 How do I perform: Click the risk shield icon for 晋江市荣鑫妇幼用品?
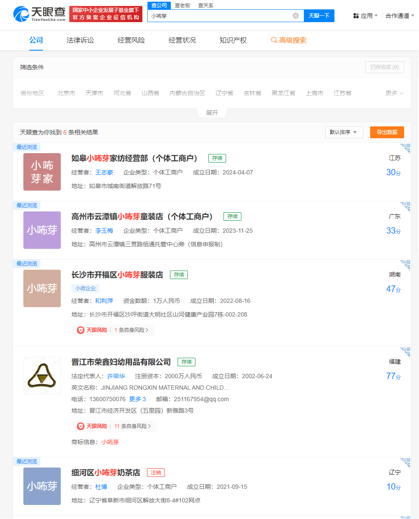click(x=81, y=426)
